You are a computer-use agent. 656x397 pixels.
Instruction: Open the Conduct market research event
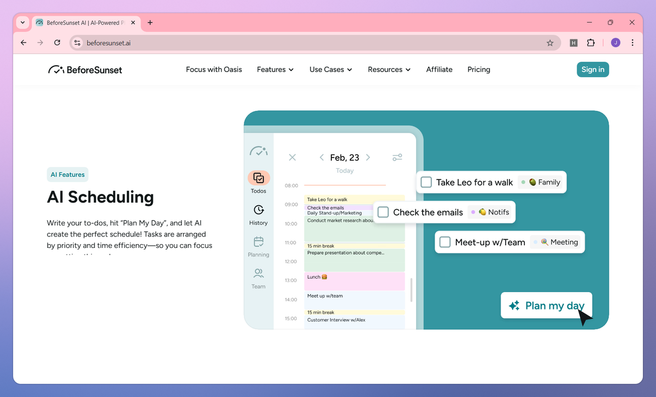tap(354, 229)
